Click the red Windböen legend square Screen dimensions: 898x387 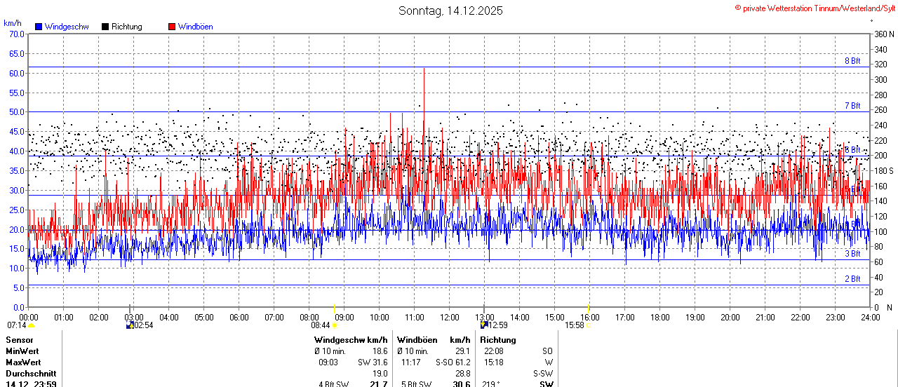pyautogui.click(x=172, y=27)
